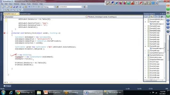Viewport: 170px width, 95px height.
Task: Select the red marker annotation tool
Action: 141,3
